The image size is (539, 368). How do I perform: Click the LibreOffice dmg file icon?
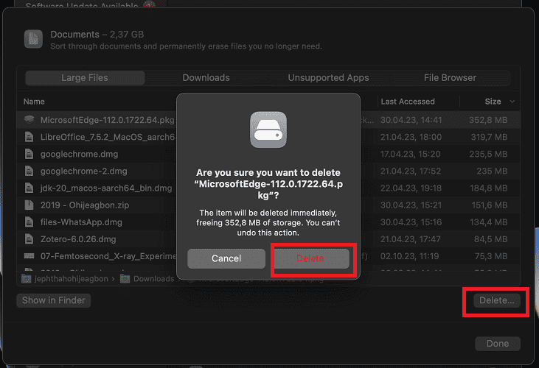[29, 137]
